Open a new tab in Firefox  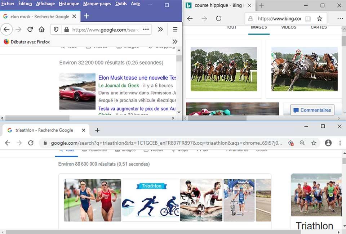[86, 16]
